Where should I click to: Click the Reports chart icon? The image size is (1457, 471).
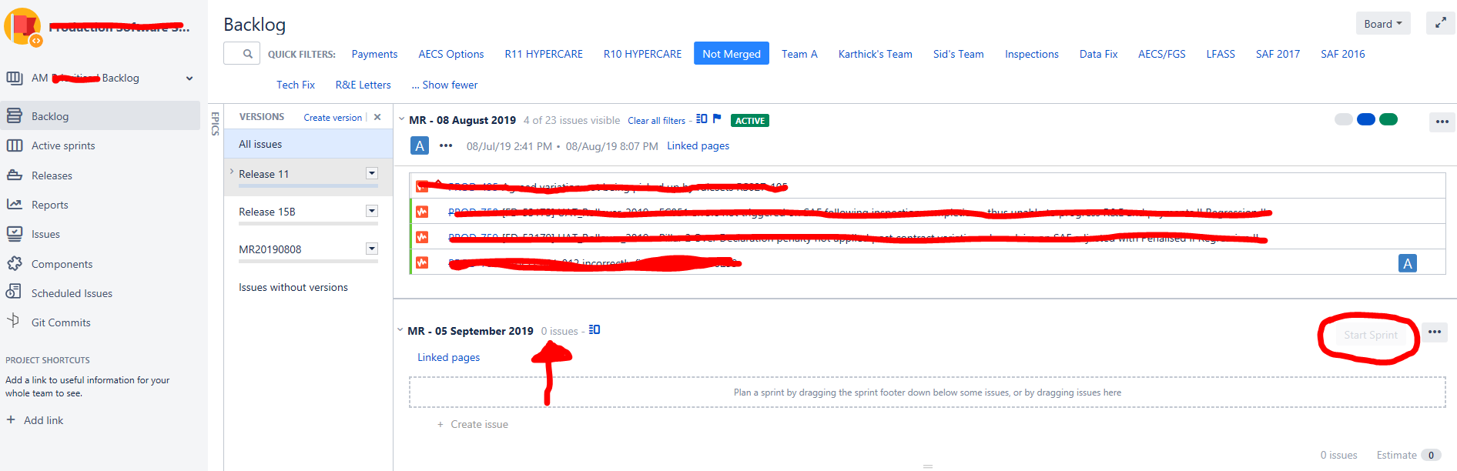(x=14, y=204)
